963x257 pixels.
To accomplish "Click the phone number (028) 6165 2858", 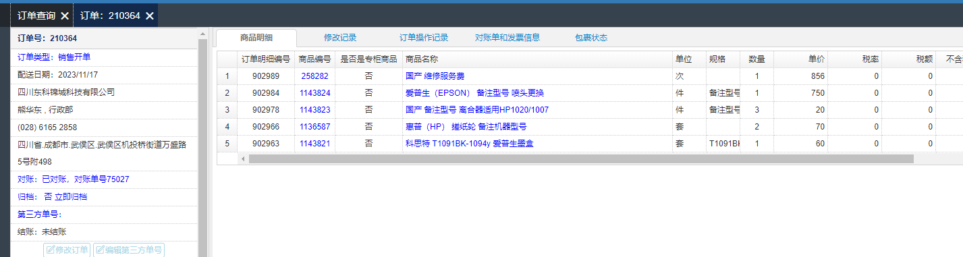I will 47,127.
